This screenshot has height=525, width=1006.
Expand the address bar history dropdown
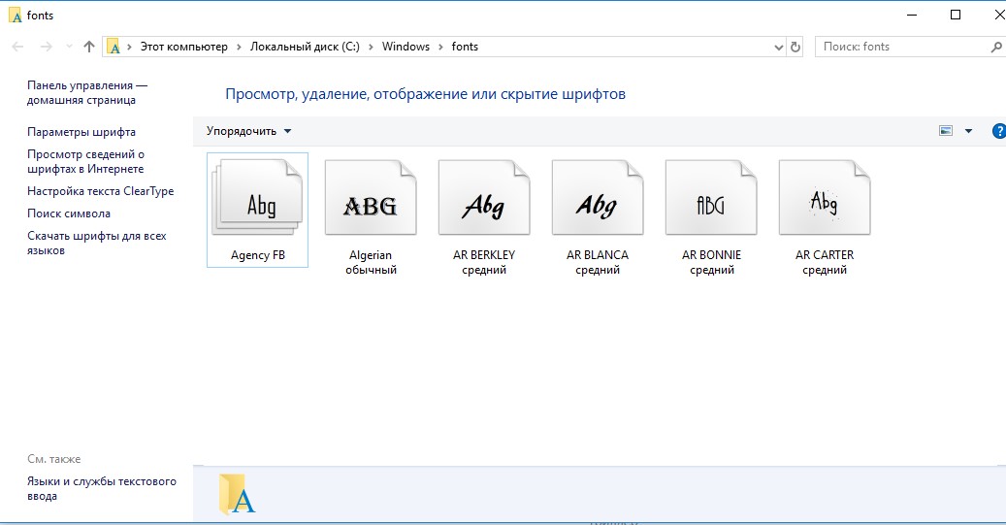pos(779,47)
